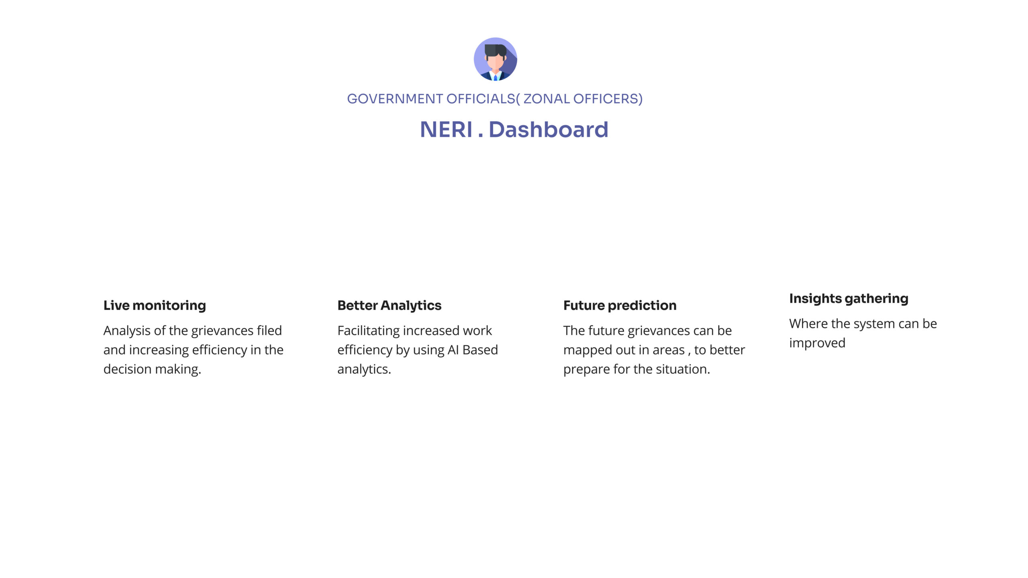
Task: Click the line "Analysis of the grievances filed"
Action: coord(192,331)
